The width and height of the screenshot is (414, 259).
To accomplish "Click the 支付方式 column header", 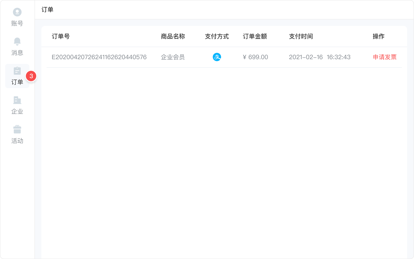I will tap(217, 37).
